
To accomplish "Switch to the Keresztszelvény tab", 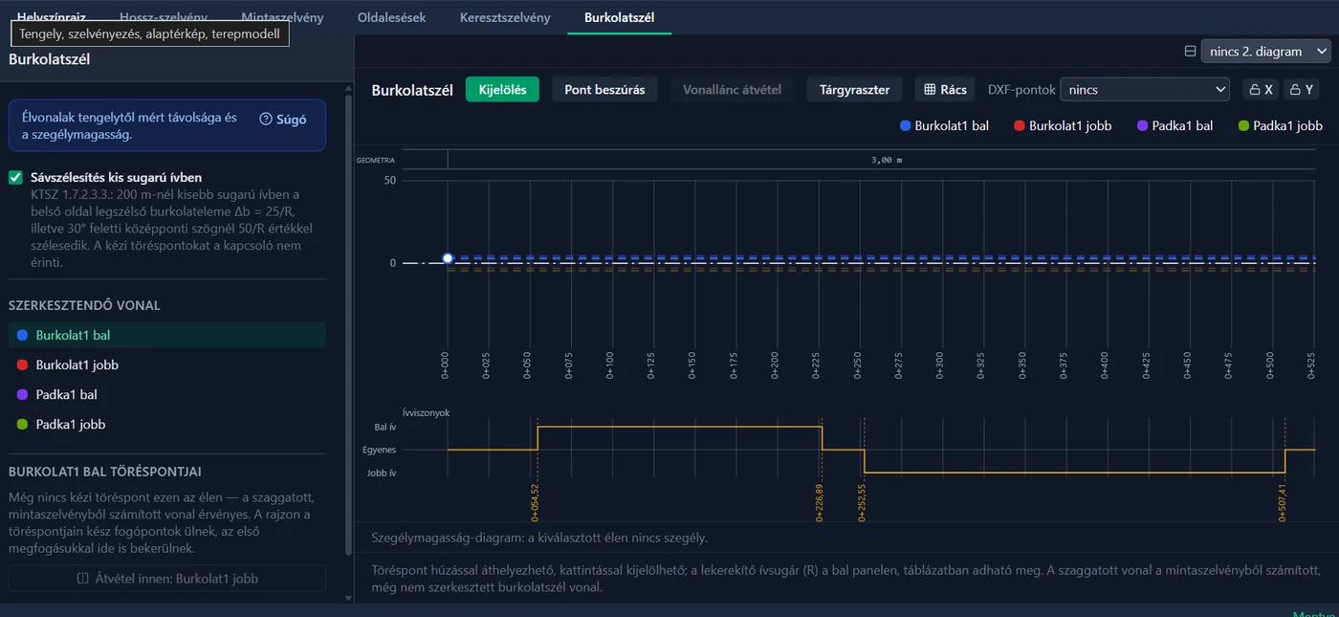I will (x=505, y=17).
